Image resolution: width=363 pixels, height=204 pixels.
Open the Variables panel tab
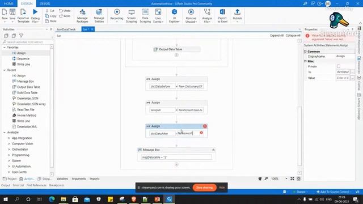click(x=62, y=179)
